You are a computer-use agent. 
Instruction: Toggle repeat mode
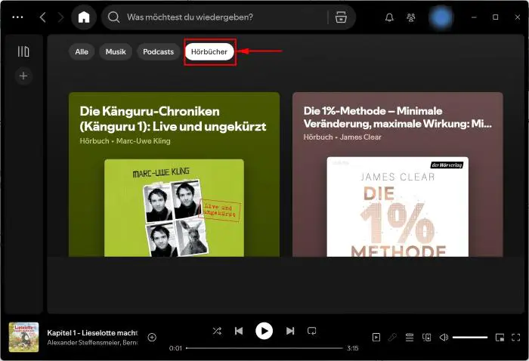click(311, 331)
